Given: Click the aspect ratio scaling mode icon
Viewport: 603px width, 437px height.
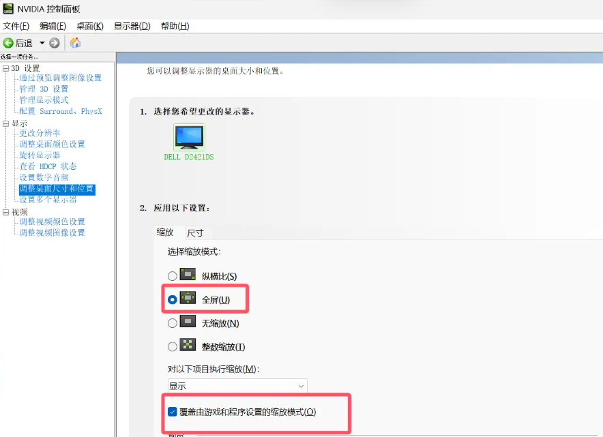Looking at the screenshot, I should (188, 275).
